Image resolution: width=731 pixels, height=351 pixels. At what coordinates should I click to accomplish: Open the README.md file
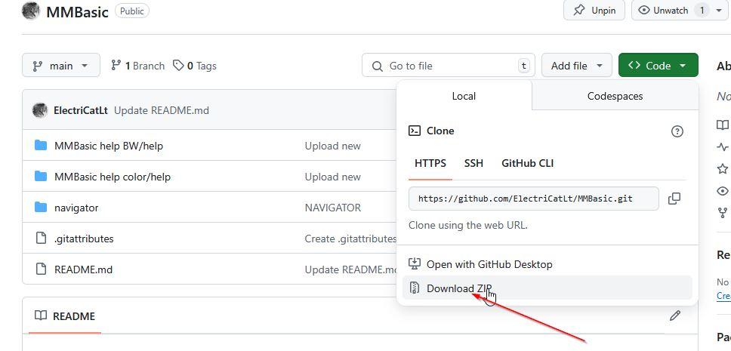83,269
